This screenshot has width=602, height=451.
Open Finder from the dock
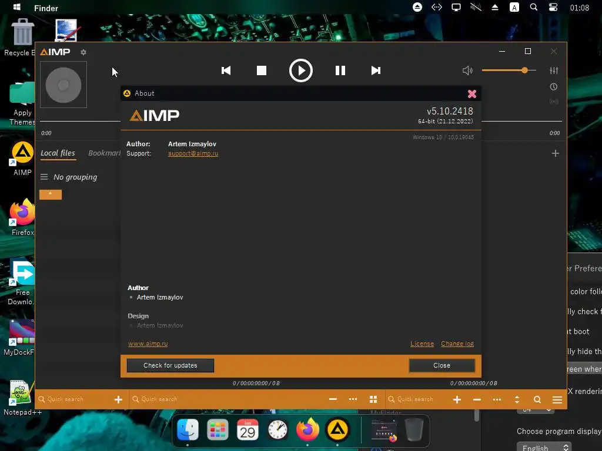188,429
